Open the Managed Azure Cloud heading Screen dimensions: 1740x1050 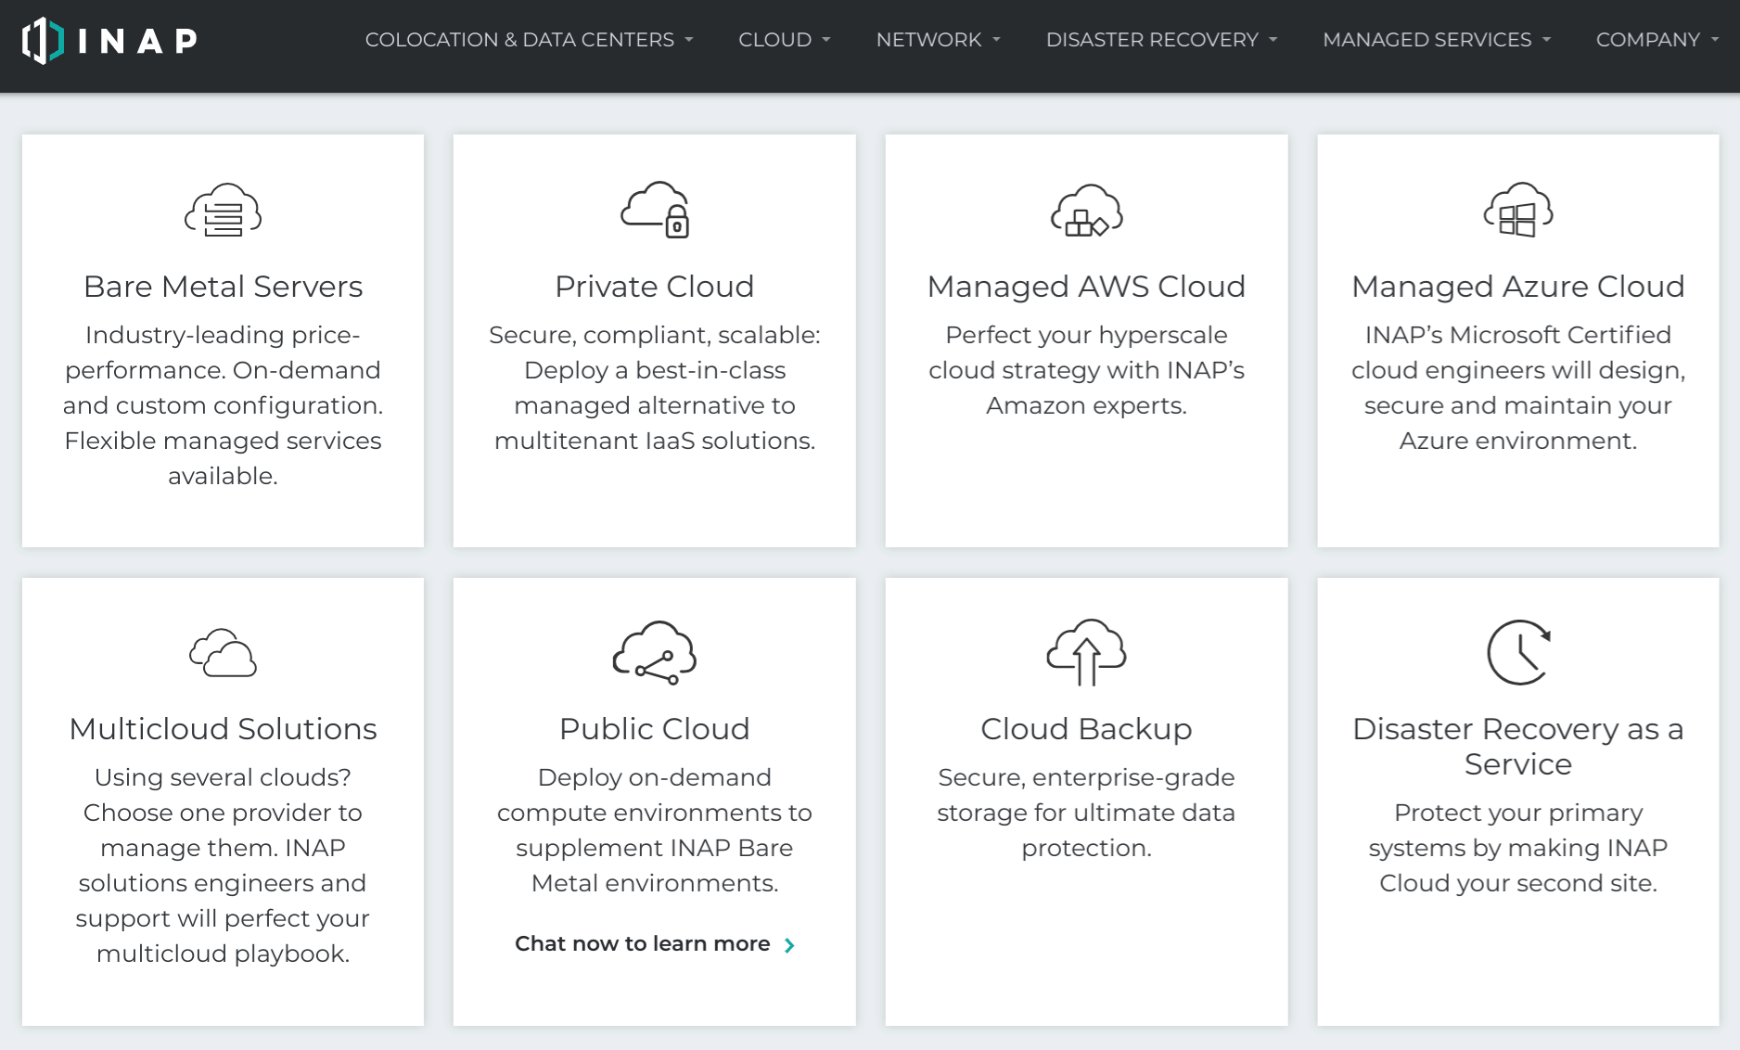point(1518,287)
